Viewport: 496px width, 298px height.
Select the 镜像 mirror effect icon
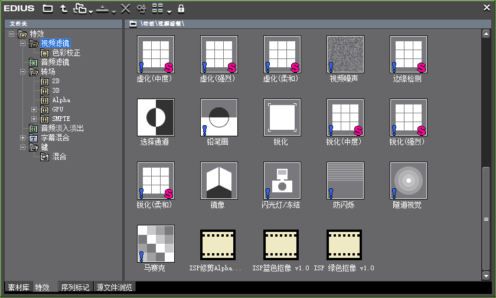click(x=218, y=180)
